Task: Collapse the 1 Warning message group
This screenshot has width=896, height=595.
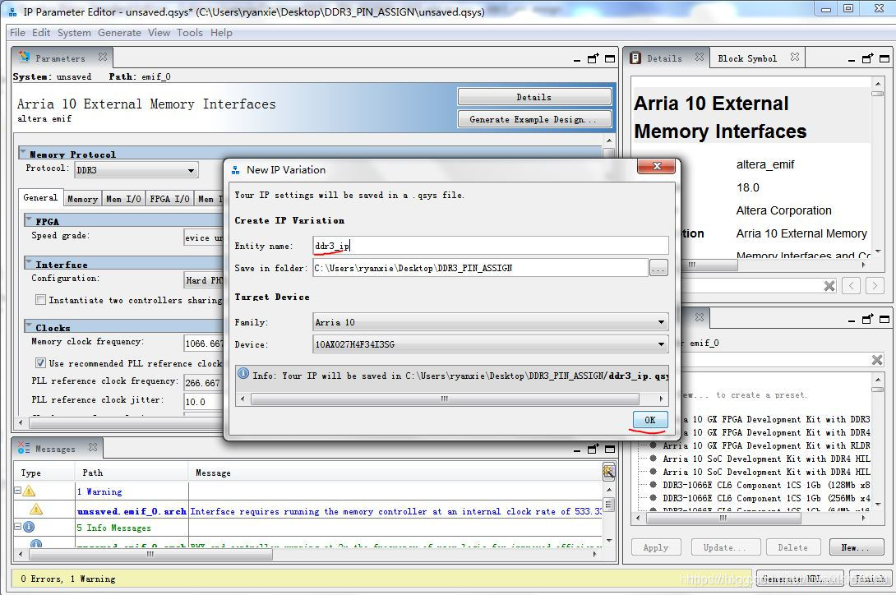Action: pos(18,491)
